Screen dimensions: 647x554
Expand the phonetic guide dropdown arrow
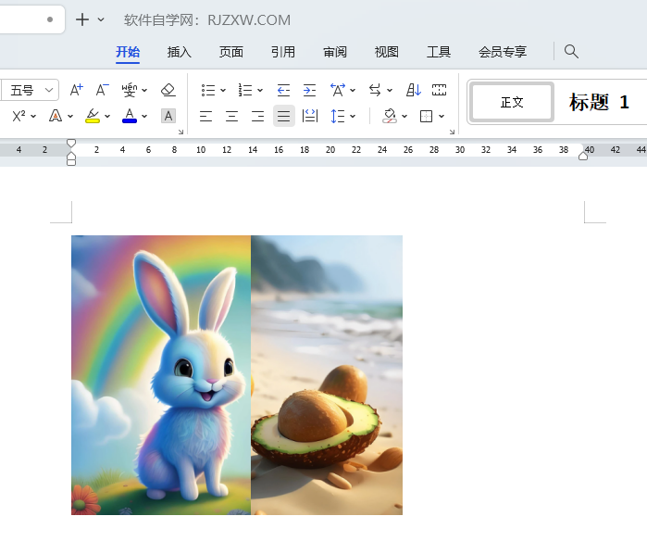[144, 90]
